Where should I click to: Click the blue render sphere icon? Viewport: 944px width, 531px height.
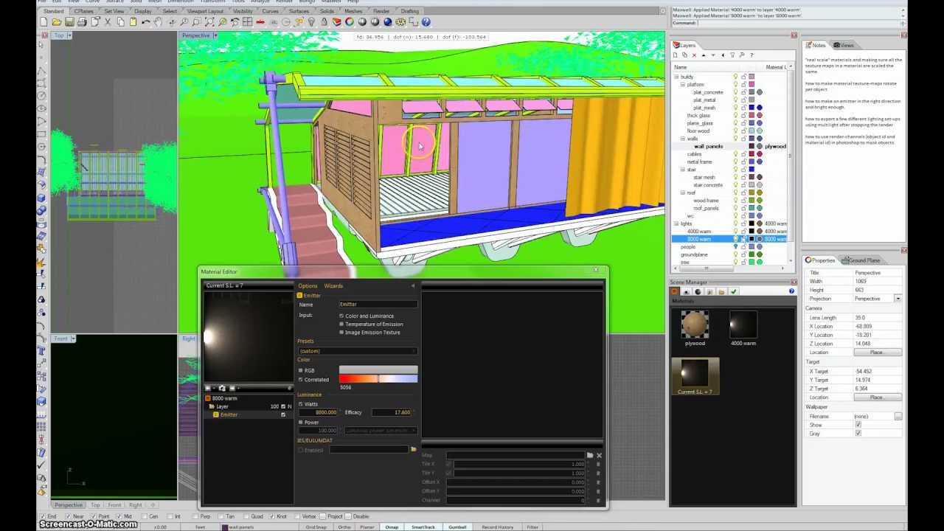[387, 22]
